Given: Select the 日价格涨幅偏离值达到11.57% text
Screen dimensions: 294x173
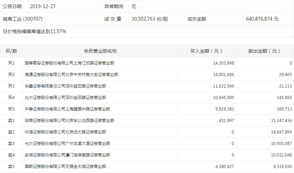Looking at the screenshot, I should (x=34, y=31).
